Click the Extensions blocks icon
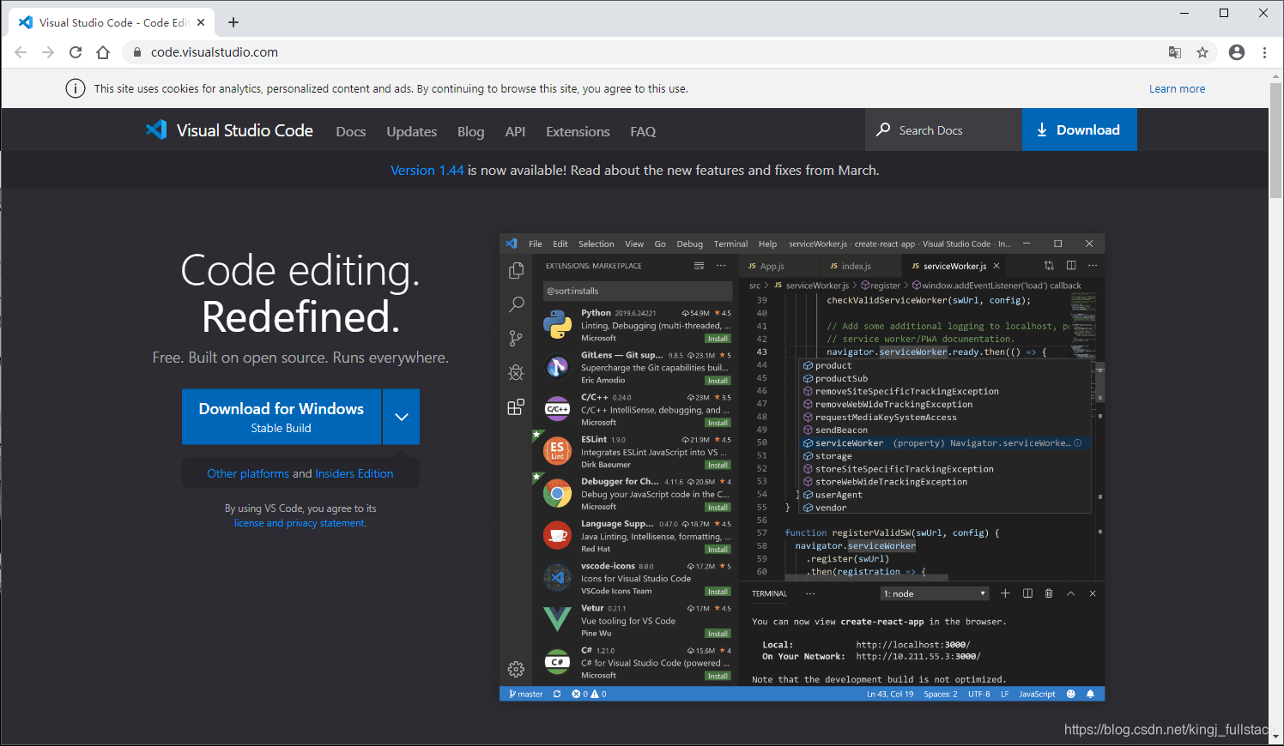The image size is (1284, 746). pyautogui.click(x=516, y=406)
